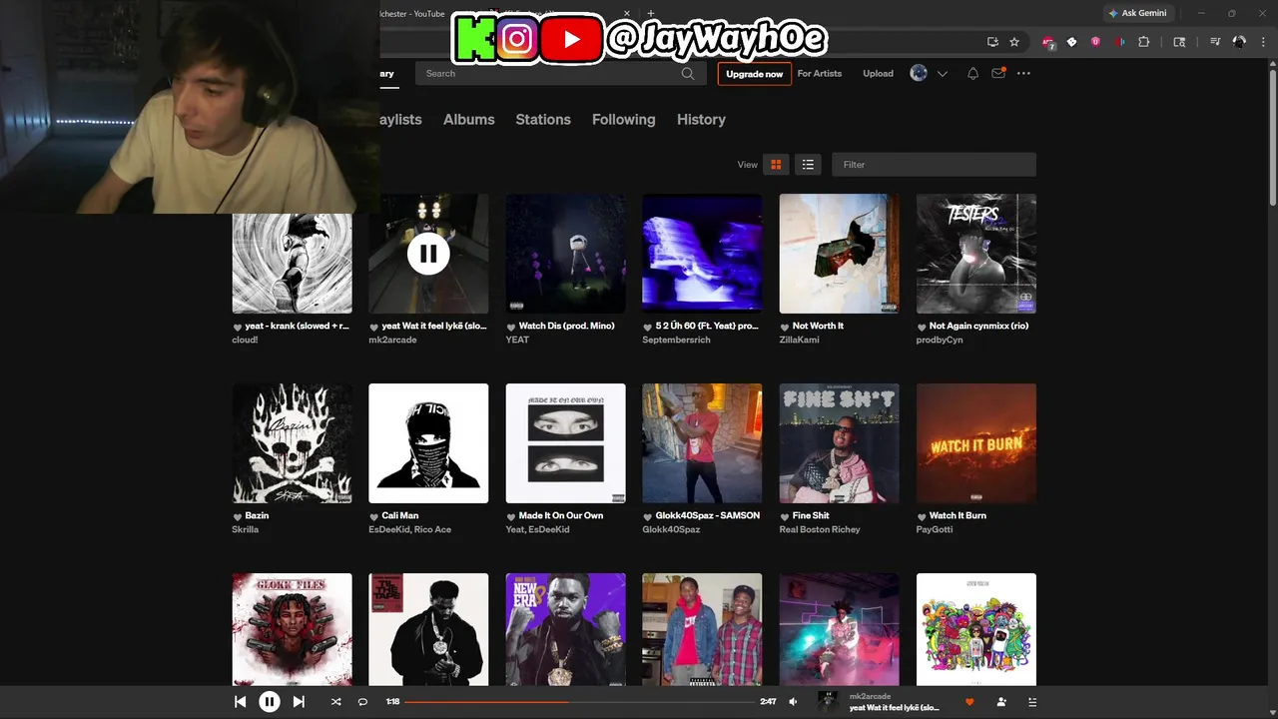Viewport: 1278px width, 719px height.
Task: Focus the SoundCloud Search box
Action: click(560, 74)
